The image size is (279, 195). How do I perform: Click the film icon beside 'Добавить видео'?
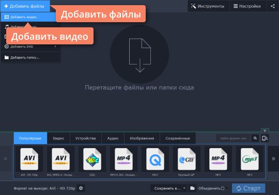click(7, 17)
